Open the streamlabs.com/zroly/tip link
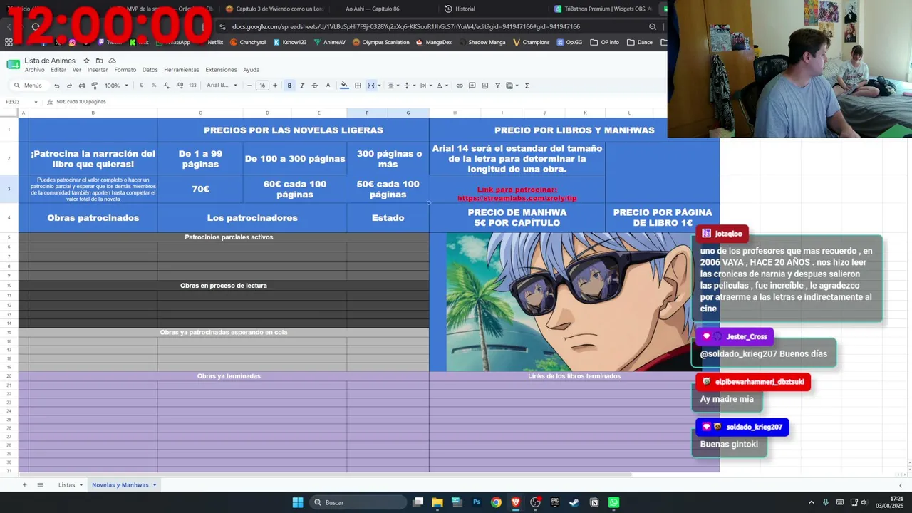Image resolution: width=912 pixels, height=513 pixels. [517, 198]
